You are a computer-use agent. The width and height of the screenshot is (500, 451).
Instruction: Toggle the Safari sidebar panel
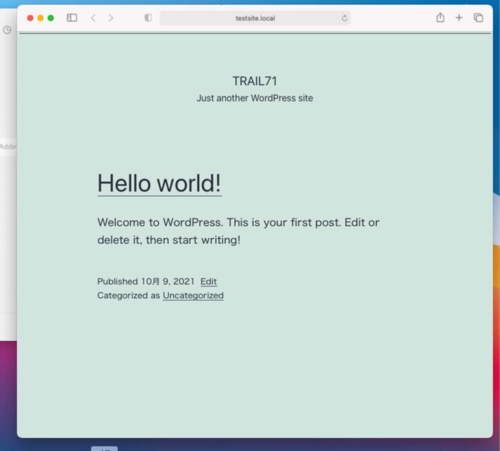coord(72,18)
